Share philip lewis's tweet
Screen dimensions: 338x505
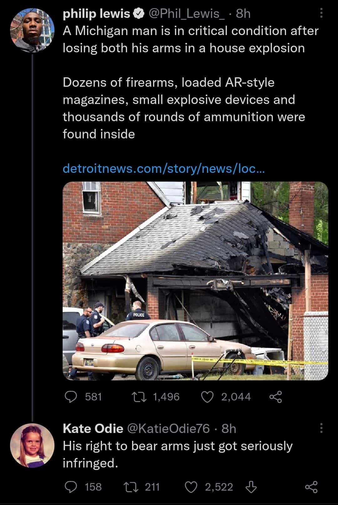[x=276, y=397]
